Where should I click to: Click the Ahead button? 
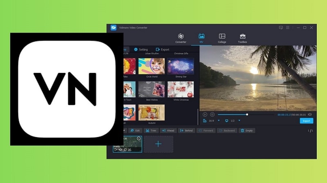click(x=168, y=131)
